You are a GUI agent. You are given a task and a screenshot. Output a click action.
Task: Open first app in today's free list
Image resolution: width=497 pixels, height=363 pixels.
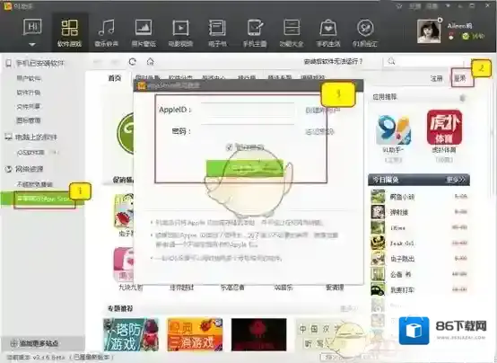pos(419,197)
